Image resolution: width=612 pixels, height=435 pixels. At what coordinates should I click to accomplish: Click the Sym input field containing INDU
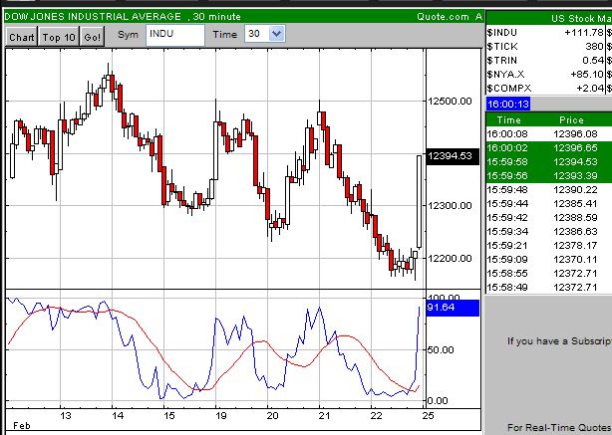click(x=173, y=35)
